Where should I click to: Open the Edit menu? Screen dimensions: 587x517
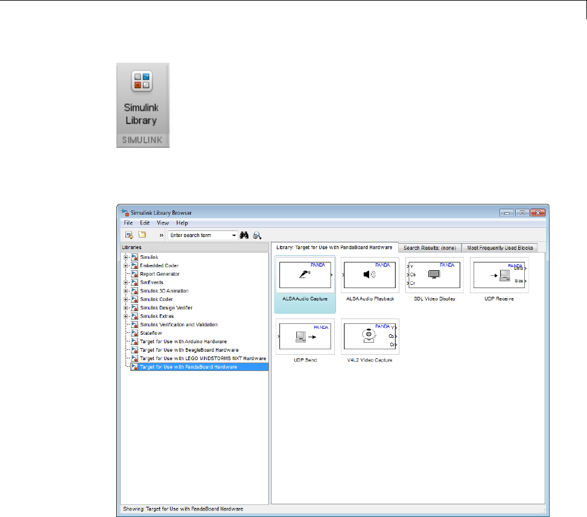pyautogui.click(x=145, y=223)
